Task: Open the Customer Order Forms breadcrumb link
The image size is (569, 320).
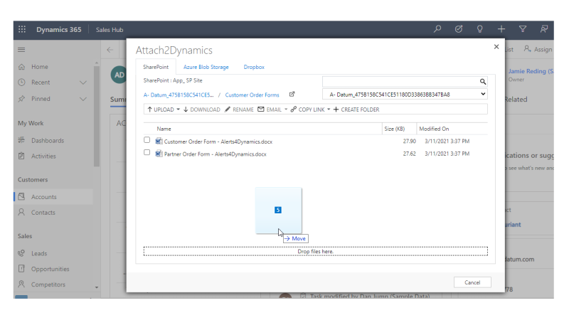Action: click(252, 95)
